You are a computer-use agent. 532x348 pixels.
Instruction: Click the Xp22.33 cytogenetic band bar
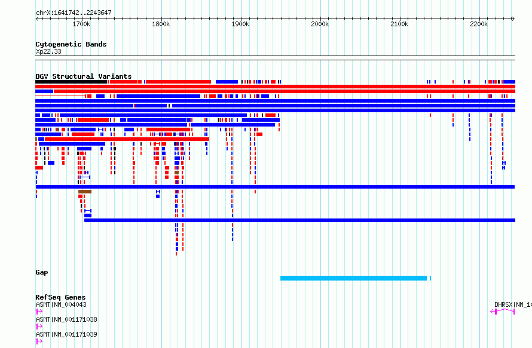[x=275, y=58]
